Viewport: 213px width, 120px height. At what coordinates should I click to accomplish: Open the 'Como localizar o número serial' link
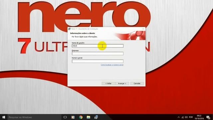[112, 65]
